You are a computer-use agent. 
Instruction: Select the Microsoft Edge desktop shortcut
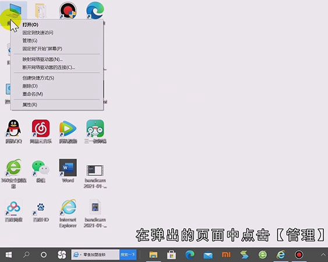point(95,10)
